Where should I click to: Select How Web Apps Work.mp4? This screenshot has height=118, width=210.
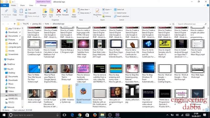(x=198, y=71)
